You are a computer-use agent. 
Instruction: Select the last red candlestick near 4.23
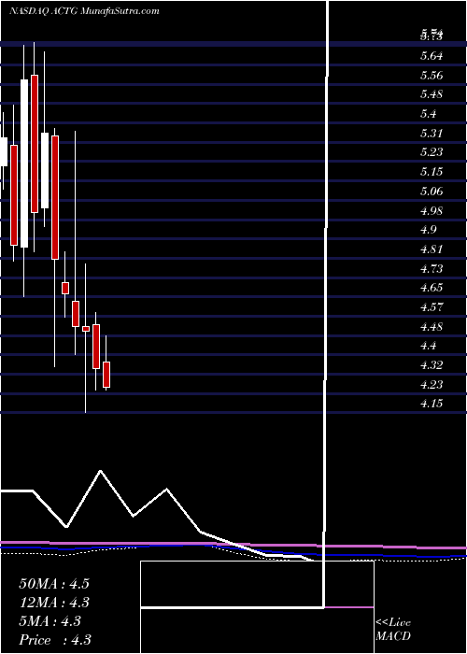(x=106, y=375)
